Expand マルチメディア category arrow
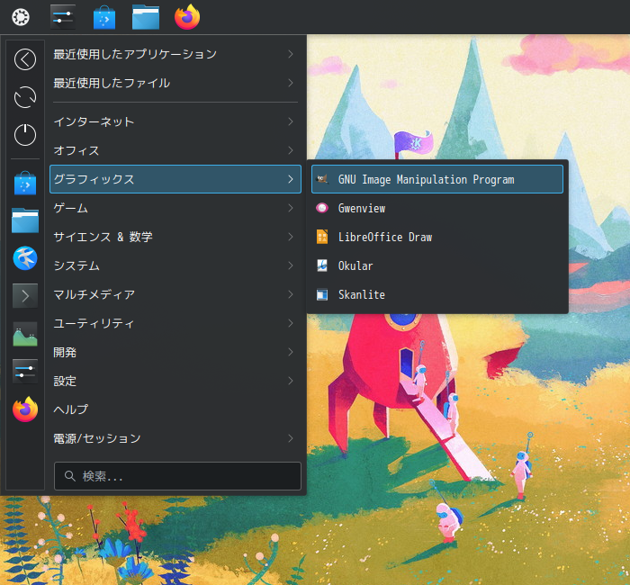This screenshot has width=630, height=585. [291, 294]
